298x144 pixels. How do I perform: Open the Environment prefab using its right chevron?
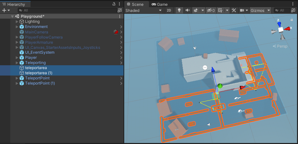(x=121, y=27)
